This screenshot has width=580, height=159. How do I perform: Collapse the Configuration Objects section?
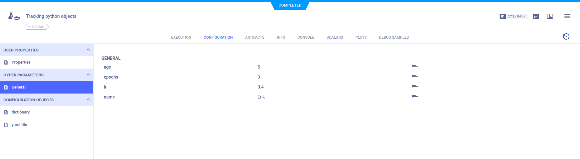tap(88, 100)
